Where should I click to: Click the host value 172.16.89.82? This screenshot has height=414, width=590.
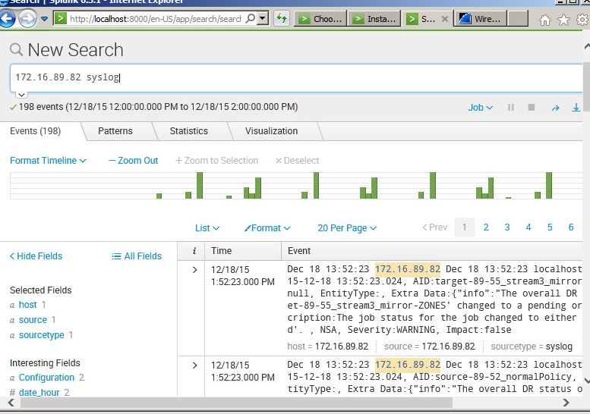(341, 347)
